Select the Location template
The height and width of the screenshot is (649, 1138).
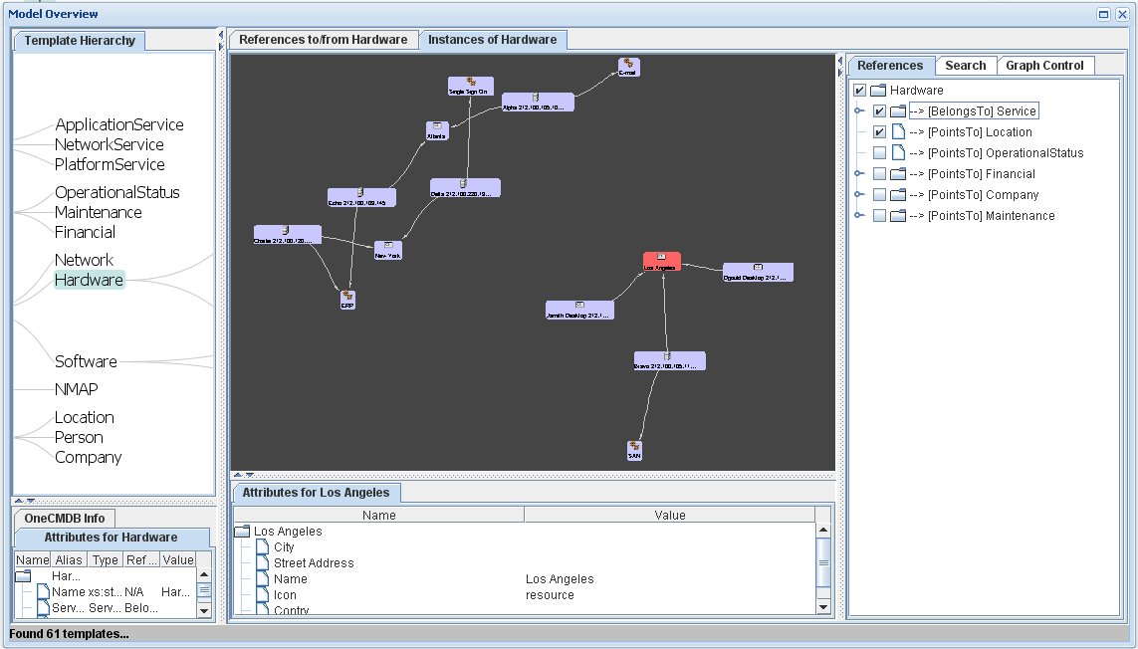pos(85,417)
